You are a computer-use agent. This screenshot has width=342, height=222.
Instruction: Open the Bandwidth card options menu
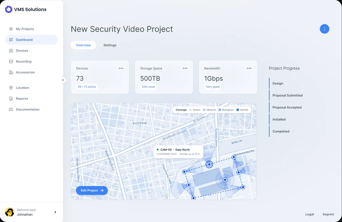click(249, 68)
